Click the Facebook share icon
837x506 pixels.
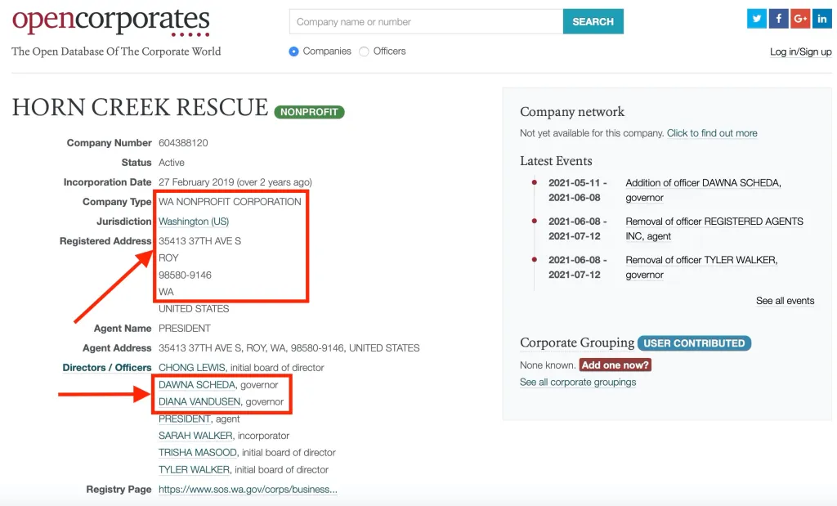(778, 19)
